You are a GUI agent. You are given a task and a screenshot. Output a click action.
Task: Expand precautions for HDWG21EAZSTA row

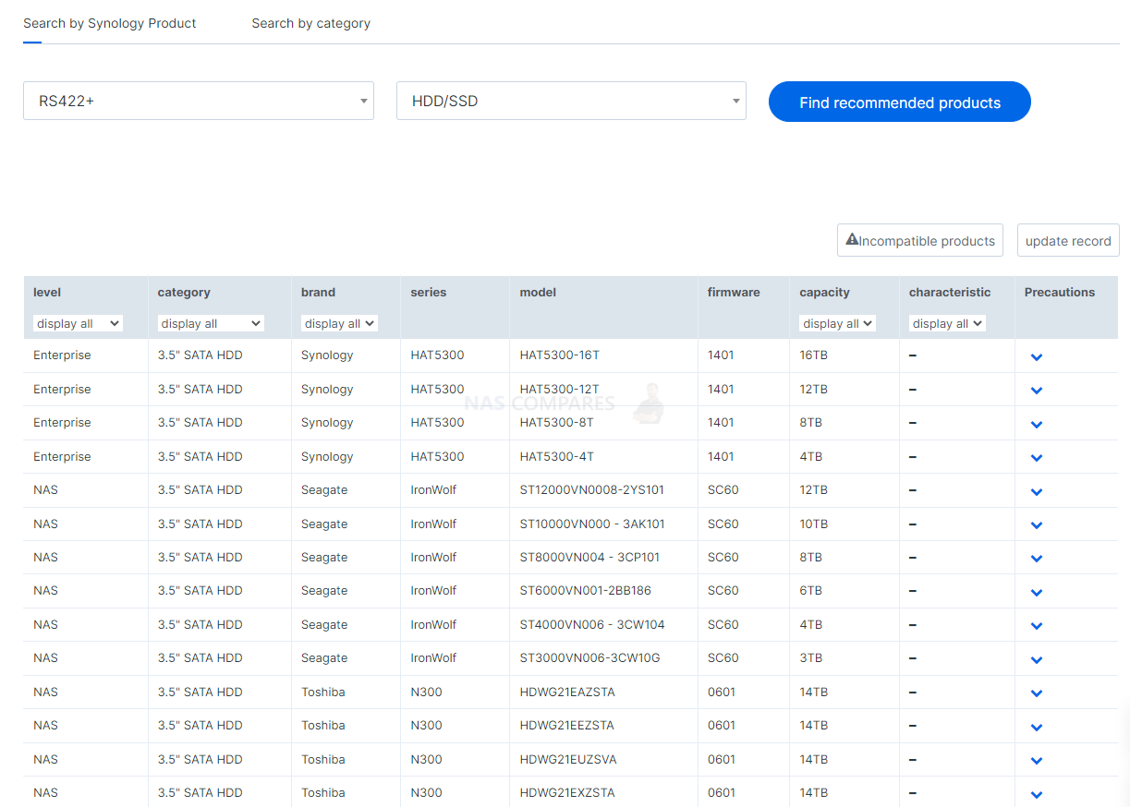(x=1037, y=693)
